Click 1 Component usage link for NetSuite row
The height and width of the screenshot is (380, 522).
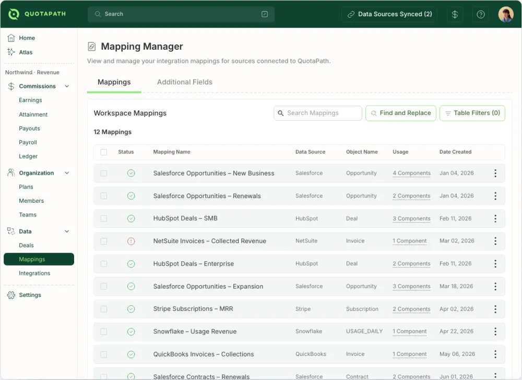409,241
